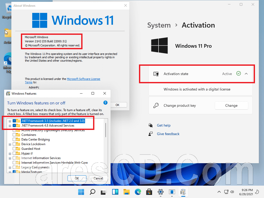Image resolution: width=264 pixels, height=198 pixels.
Task: Click the key icon beside Change product key
Action: coord(156,105)
